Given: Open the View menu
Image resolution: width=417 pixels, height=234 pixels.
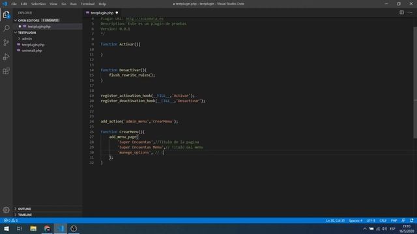Looking at the screenshot, I should pyautogui.click(x=53, y=4).
